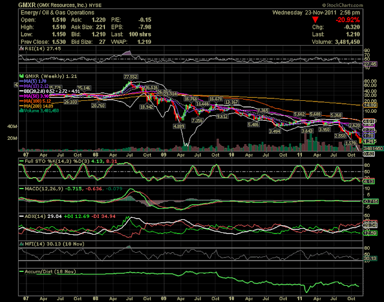Click the MFI(14) 30.13 (18 Nov) label
This screenshot has height=302, width=384.
(55, 244)
